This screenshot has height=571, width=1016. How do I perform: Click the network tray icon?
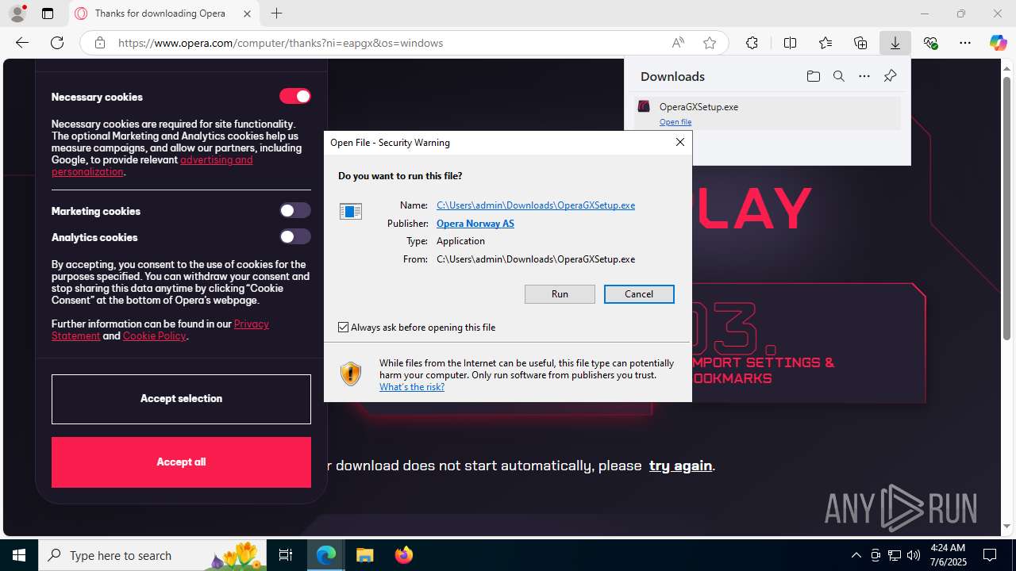895,555
